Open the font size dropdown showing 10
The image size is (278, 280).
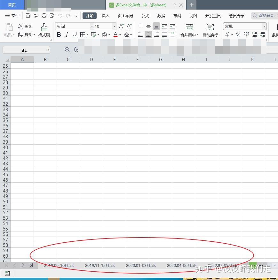click(x=114, y=26)
